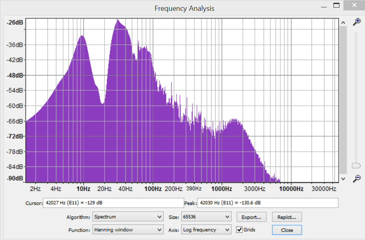Click the vertical zoom slider thumb

[x=356, y=166]
